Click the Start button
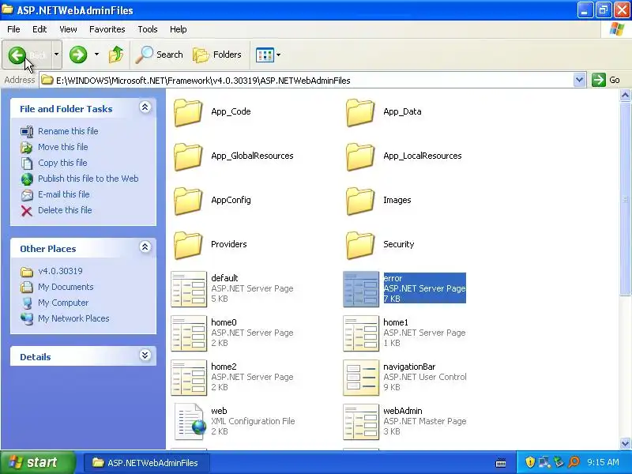Screen dimensions: 632x474 coord(37,462)
